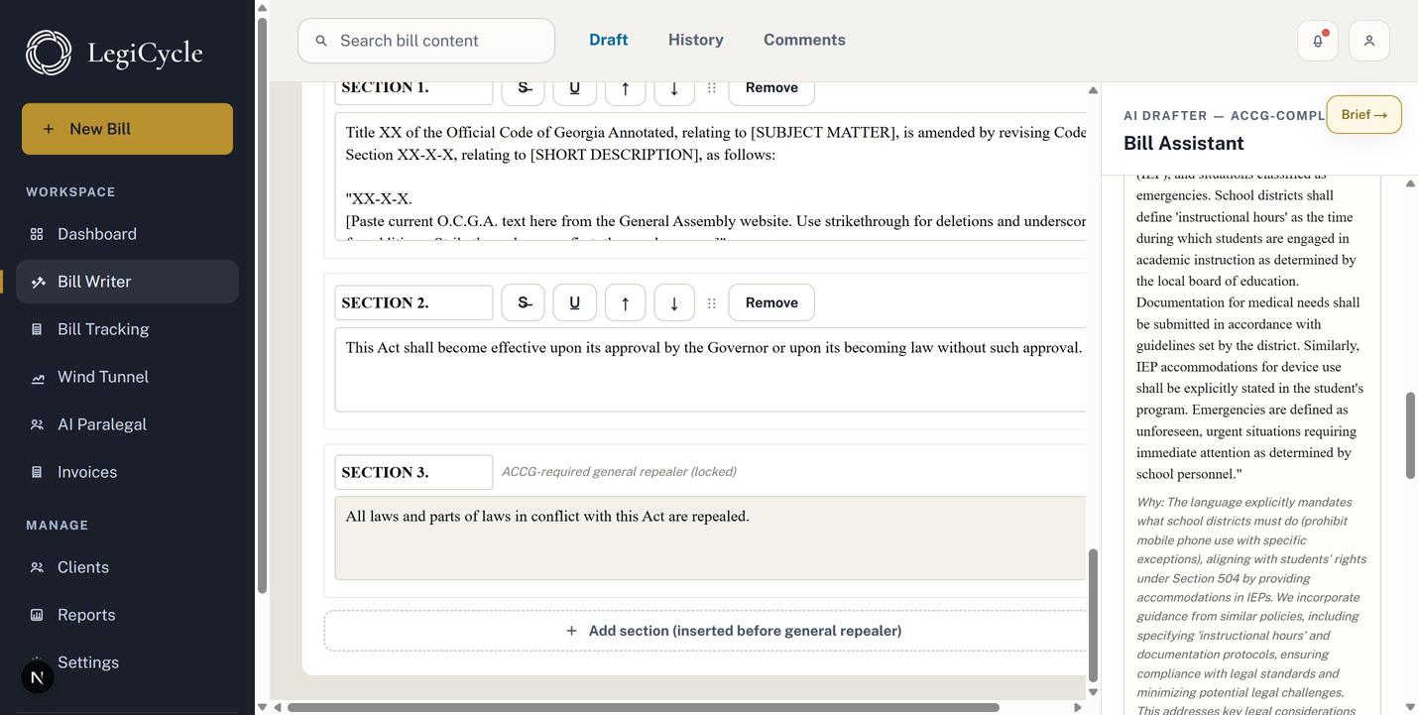This screenshot has width=1418, height=715.
Task: Switch to the Draft tab
Action: click(608, 40)
